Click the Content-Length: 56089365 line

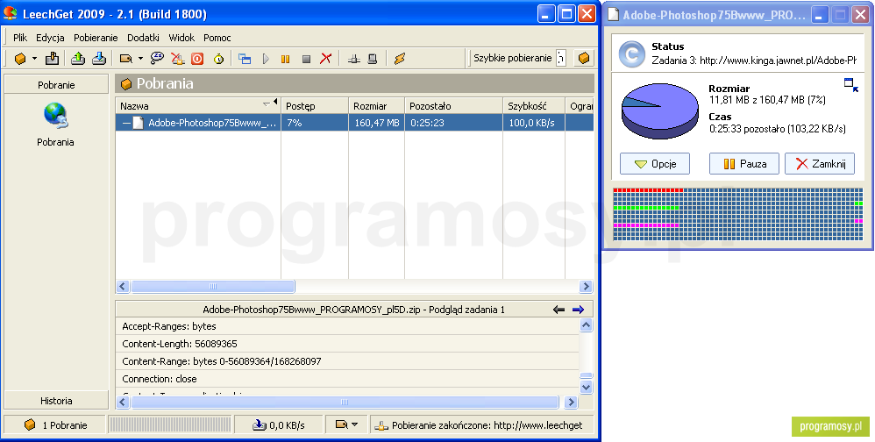(x=180, y=344)
